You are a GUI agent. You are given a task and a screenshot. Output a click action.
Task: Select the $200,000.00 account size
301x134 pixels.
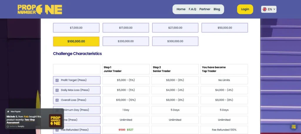coord(126,41)
